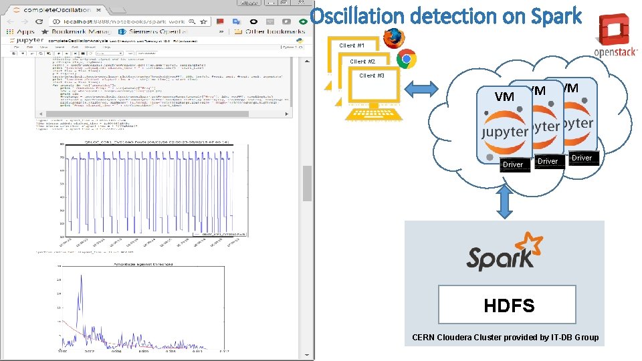Open the cell type dropdown in Jupyter toolbar
642x361 pixels.
point(109,53)
